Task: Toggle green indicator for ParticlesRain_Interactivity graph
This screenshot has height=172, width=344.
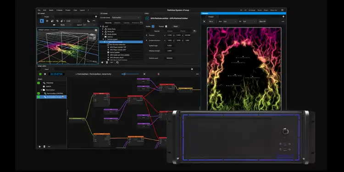Action: pyautogui.click(x=39, y=97)
